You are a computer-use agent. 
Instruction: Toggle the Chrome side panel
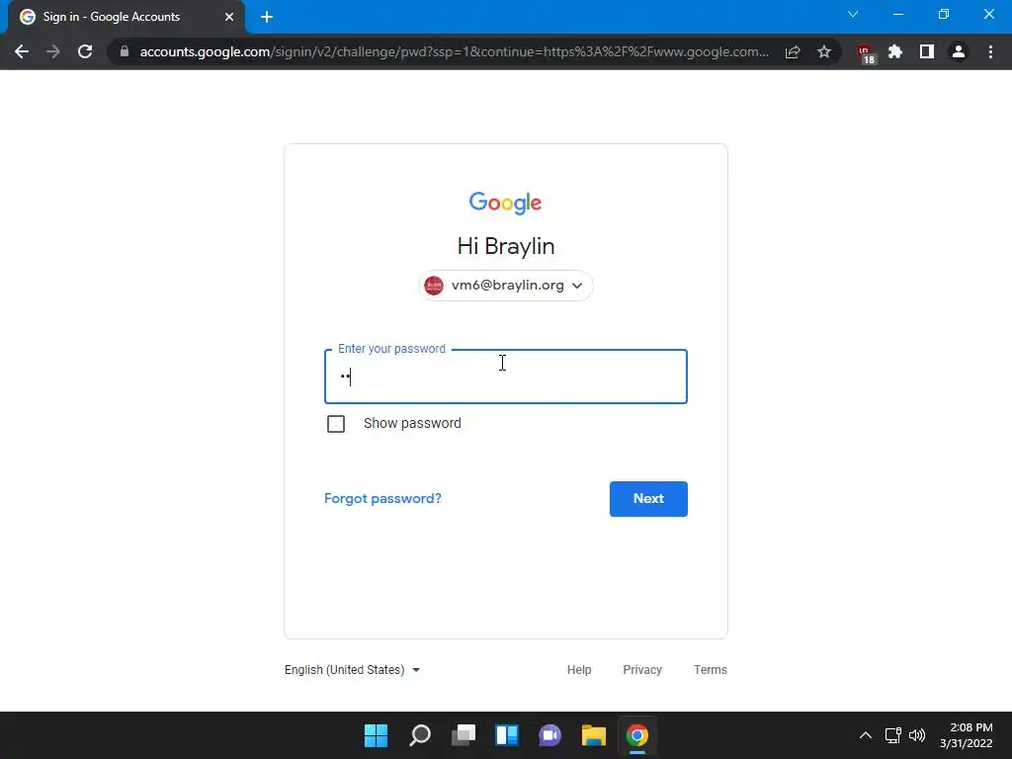pos(927,51)
